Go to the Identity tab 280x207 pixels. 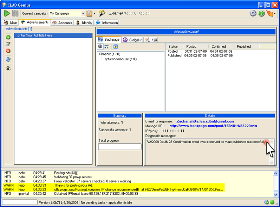pos(84,23)
